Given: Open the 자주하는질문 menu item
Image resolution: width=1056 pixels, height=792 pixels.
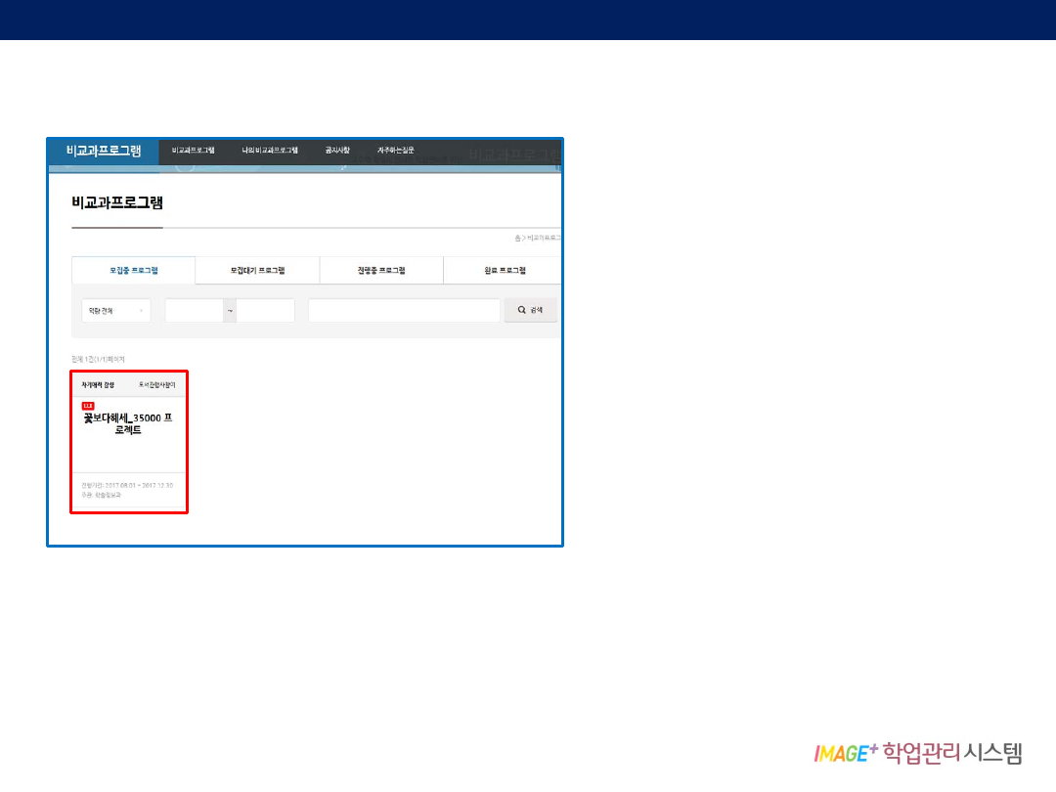Looking at the screenshot, I should coord(396,151).
